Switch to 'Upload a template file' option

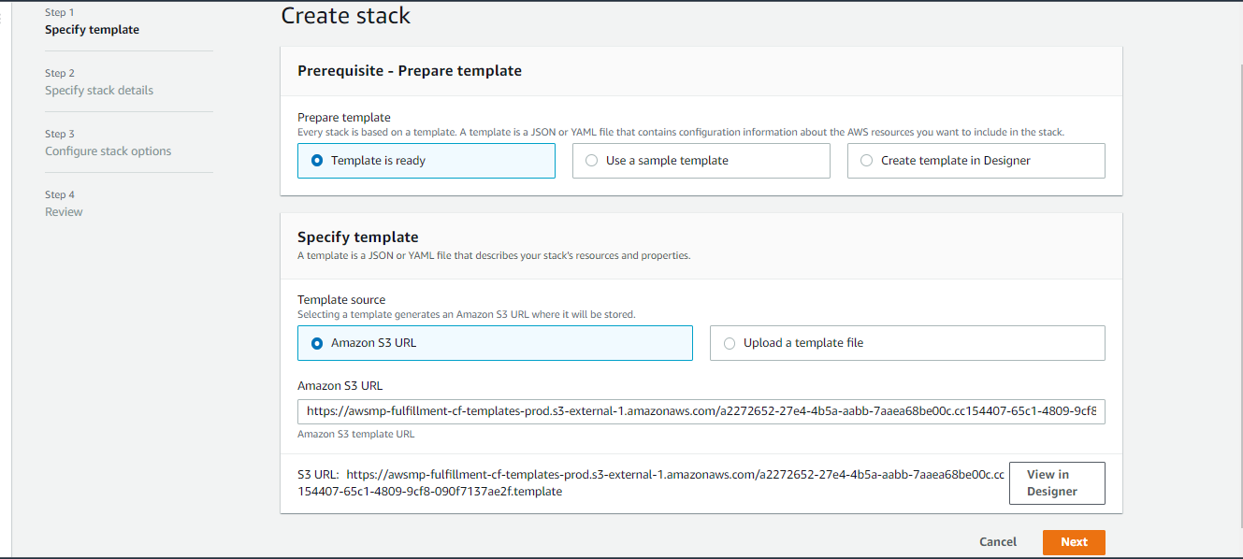(730, 343)
